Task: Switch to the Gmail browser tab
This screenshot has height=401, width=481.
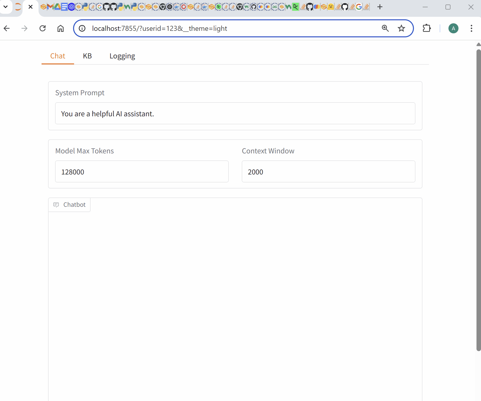Action: point(50,7)
